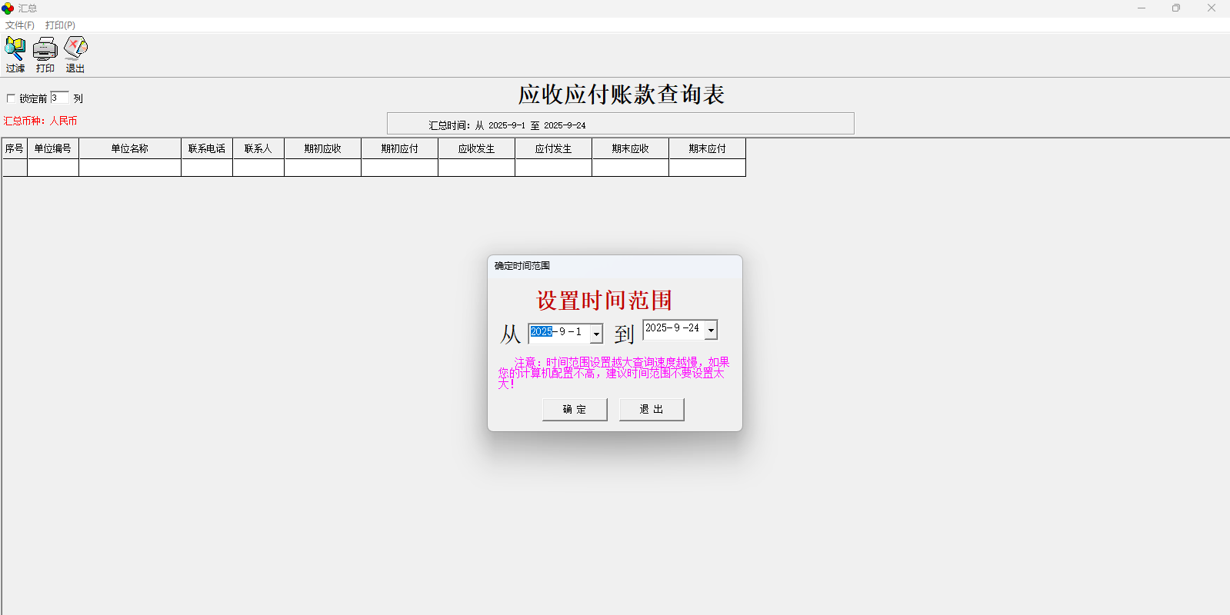Screen dimensions: 1230x615
Task: Click the app icon in title bar
Action: [8, 8]
